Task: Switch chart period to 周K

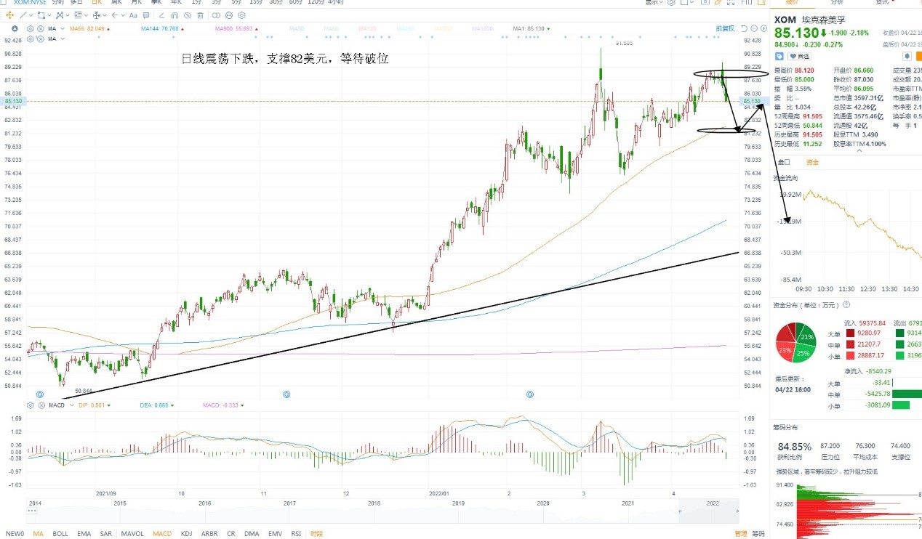Action: pos(116,2)
